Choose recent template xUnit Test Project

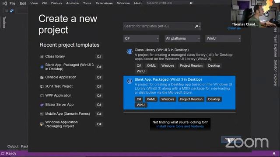pos(71,86)
